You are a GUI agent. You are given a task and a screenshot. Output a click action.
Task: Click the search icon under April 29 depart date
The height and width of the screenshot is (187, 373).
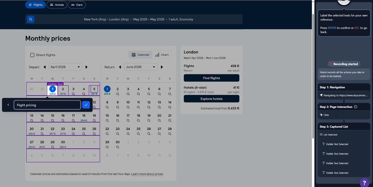coord(52,147)
